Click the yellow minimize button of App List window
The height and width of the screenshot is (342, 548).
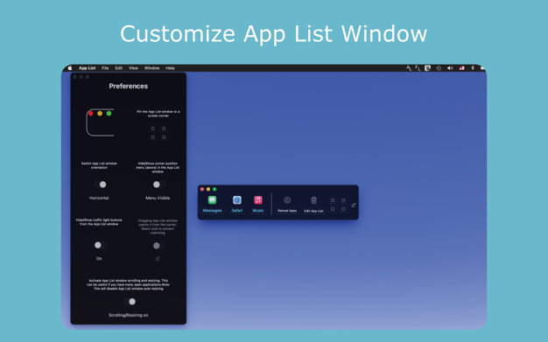(208, 189)
